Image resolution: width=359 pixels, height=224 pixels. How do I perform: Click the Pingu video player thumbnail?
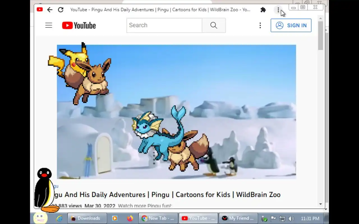coord(176,112)
